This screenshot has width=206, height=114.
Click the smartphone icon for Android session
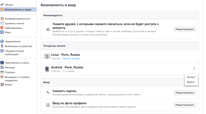click(x=47, y=69)
